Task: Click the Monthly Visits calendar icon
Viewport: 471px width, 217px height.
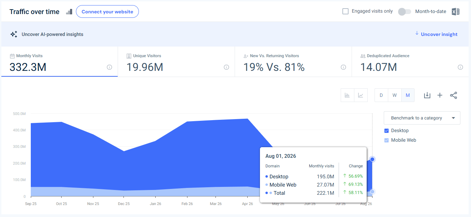Action: coord(12,56)
